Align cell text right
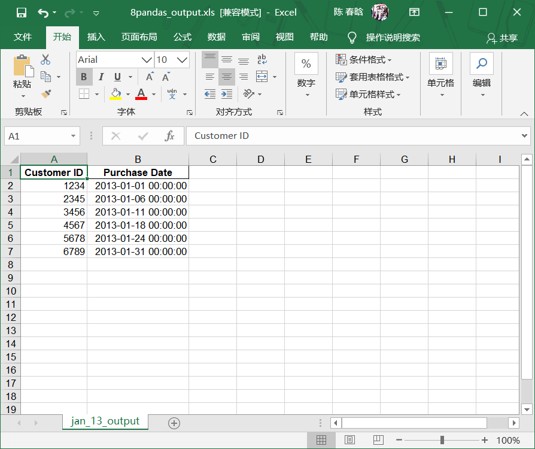Image resolution: width=535 pixels, height=449 pixels. pyautogui.click(x=244, y=77)
